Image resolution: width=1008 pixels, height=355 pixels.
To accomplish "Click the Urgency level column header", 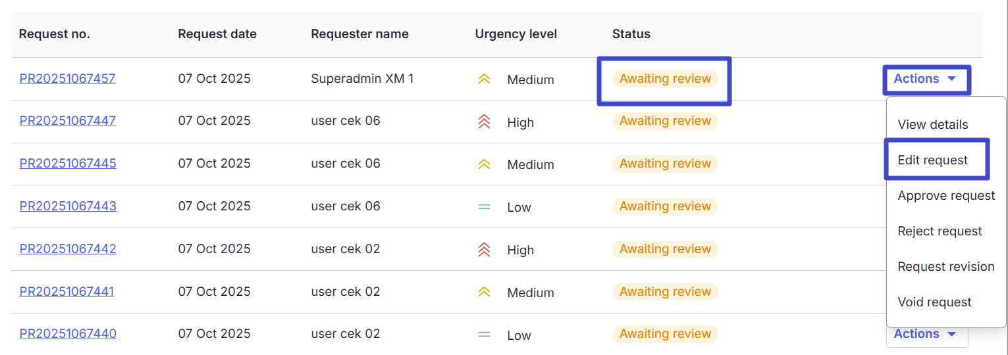I will (x=516, y=34).
